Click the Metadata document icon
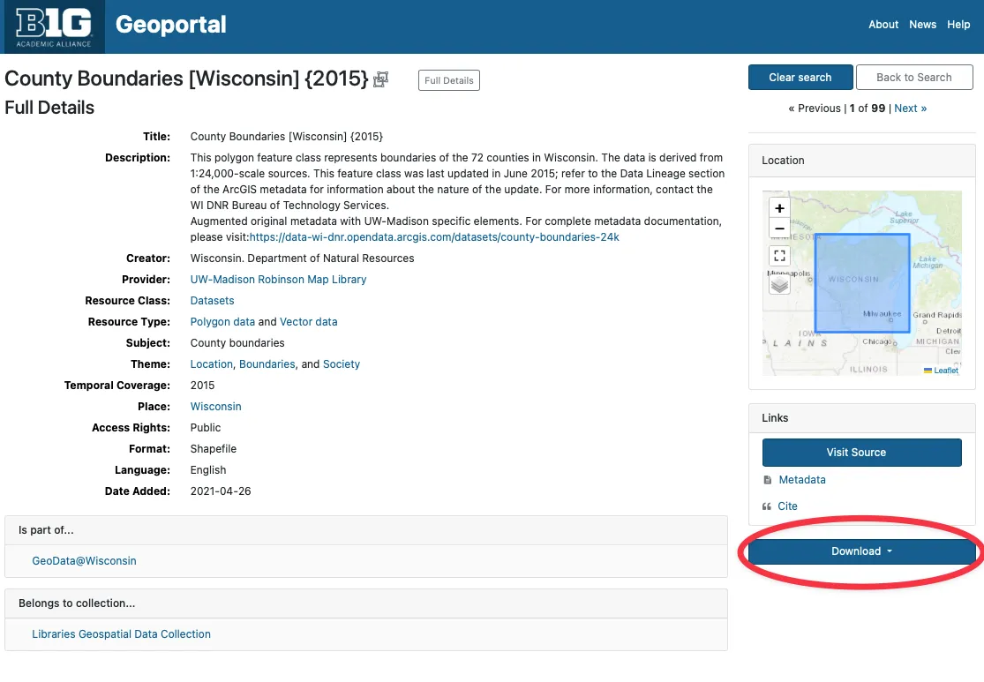This screenshot has width=984, height=682. coord(767,480)
